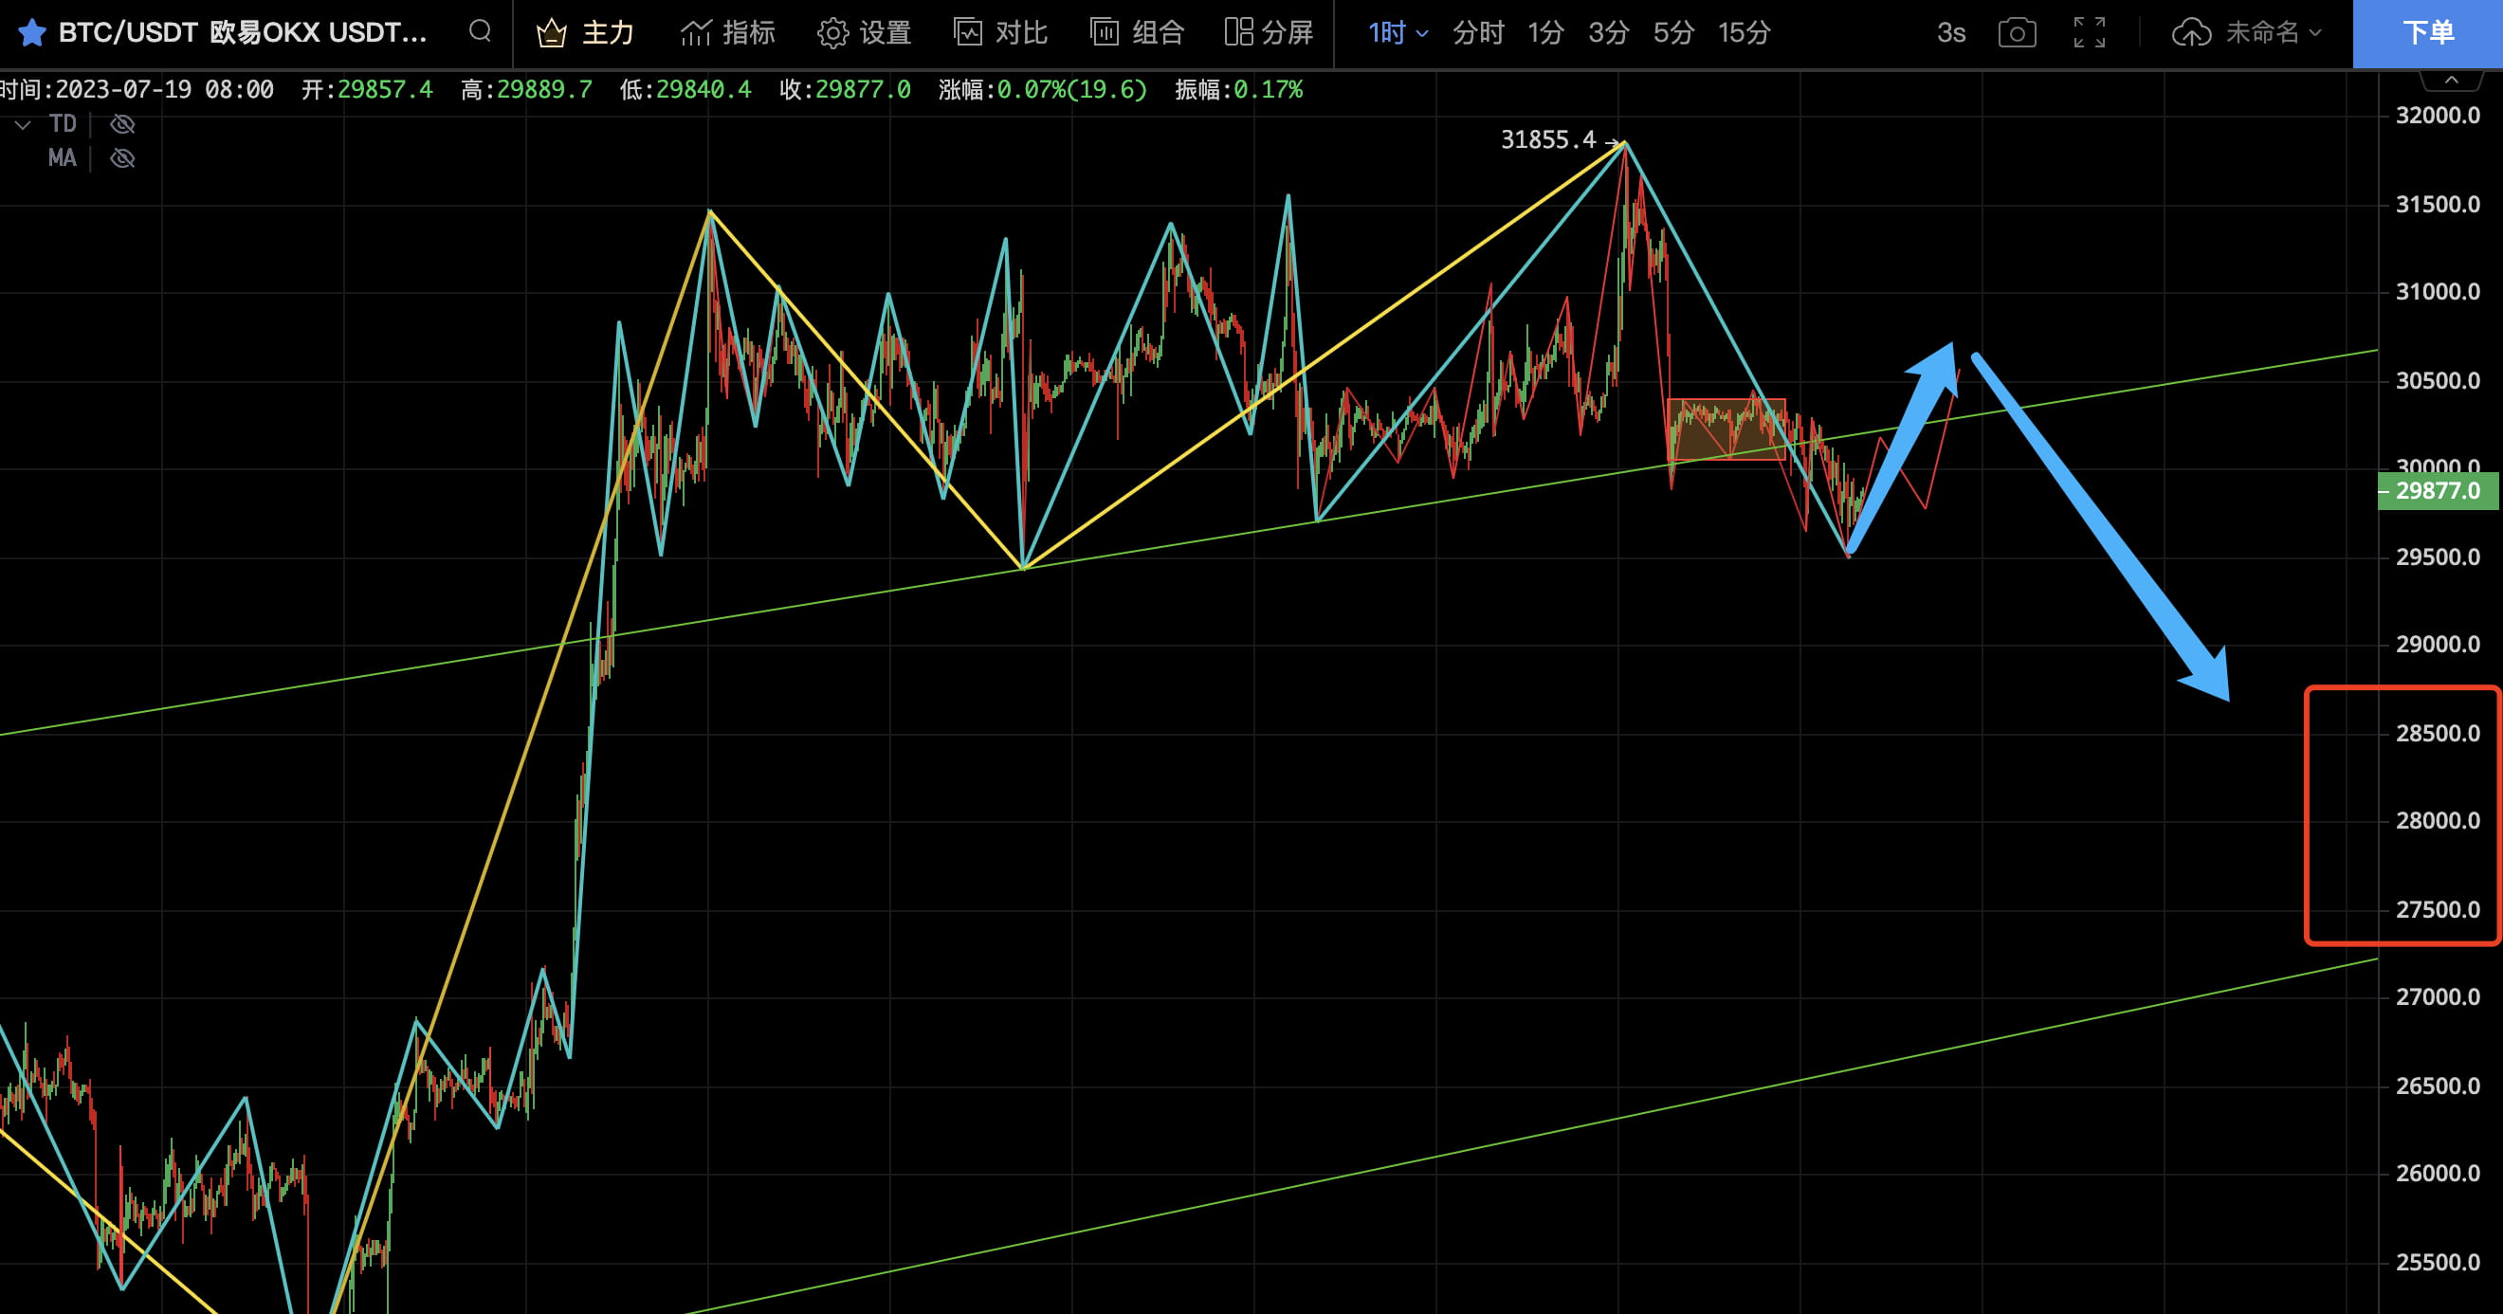Viewport: 2503px width, 1314px height.
Task: Collapse the indicator list chevron beside TD
Action: [24, 124]
